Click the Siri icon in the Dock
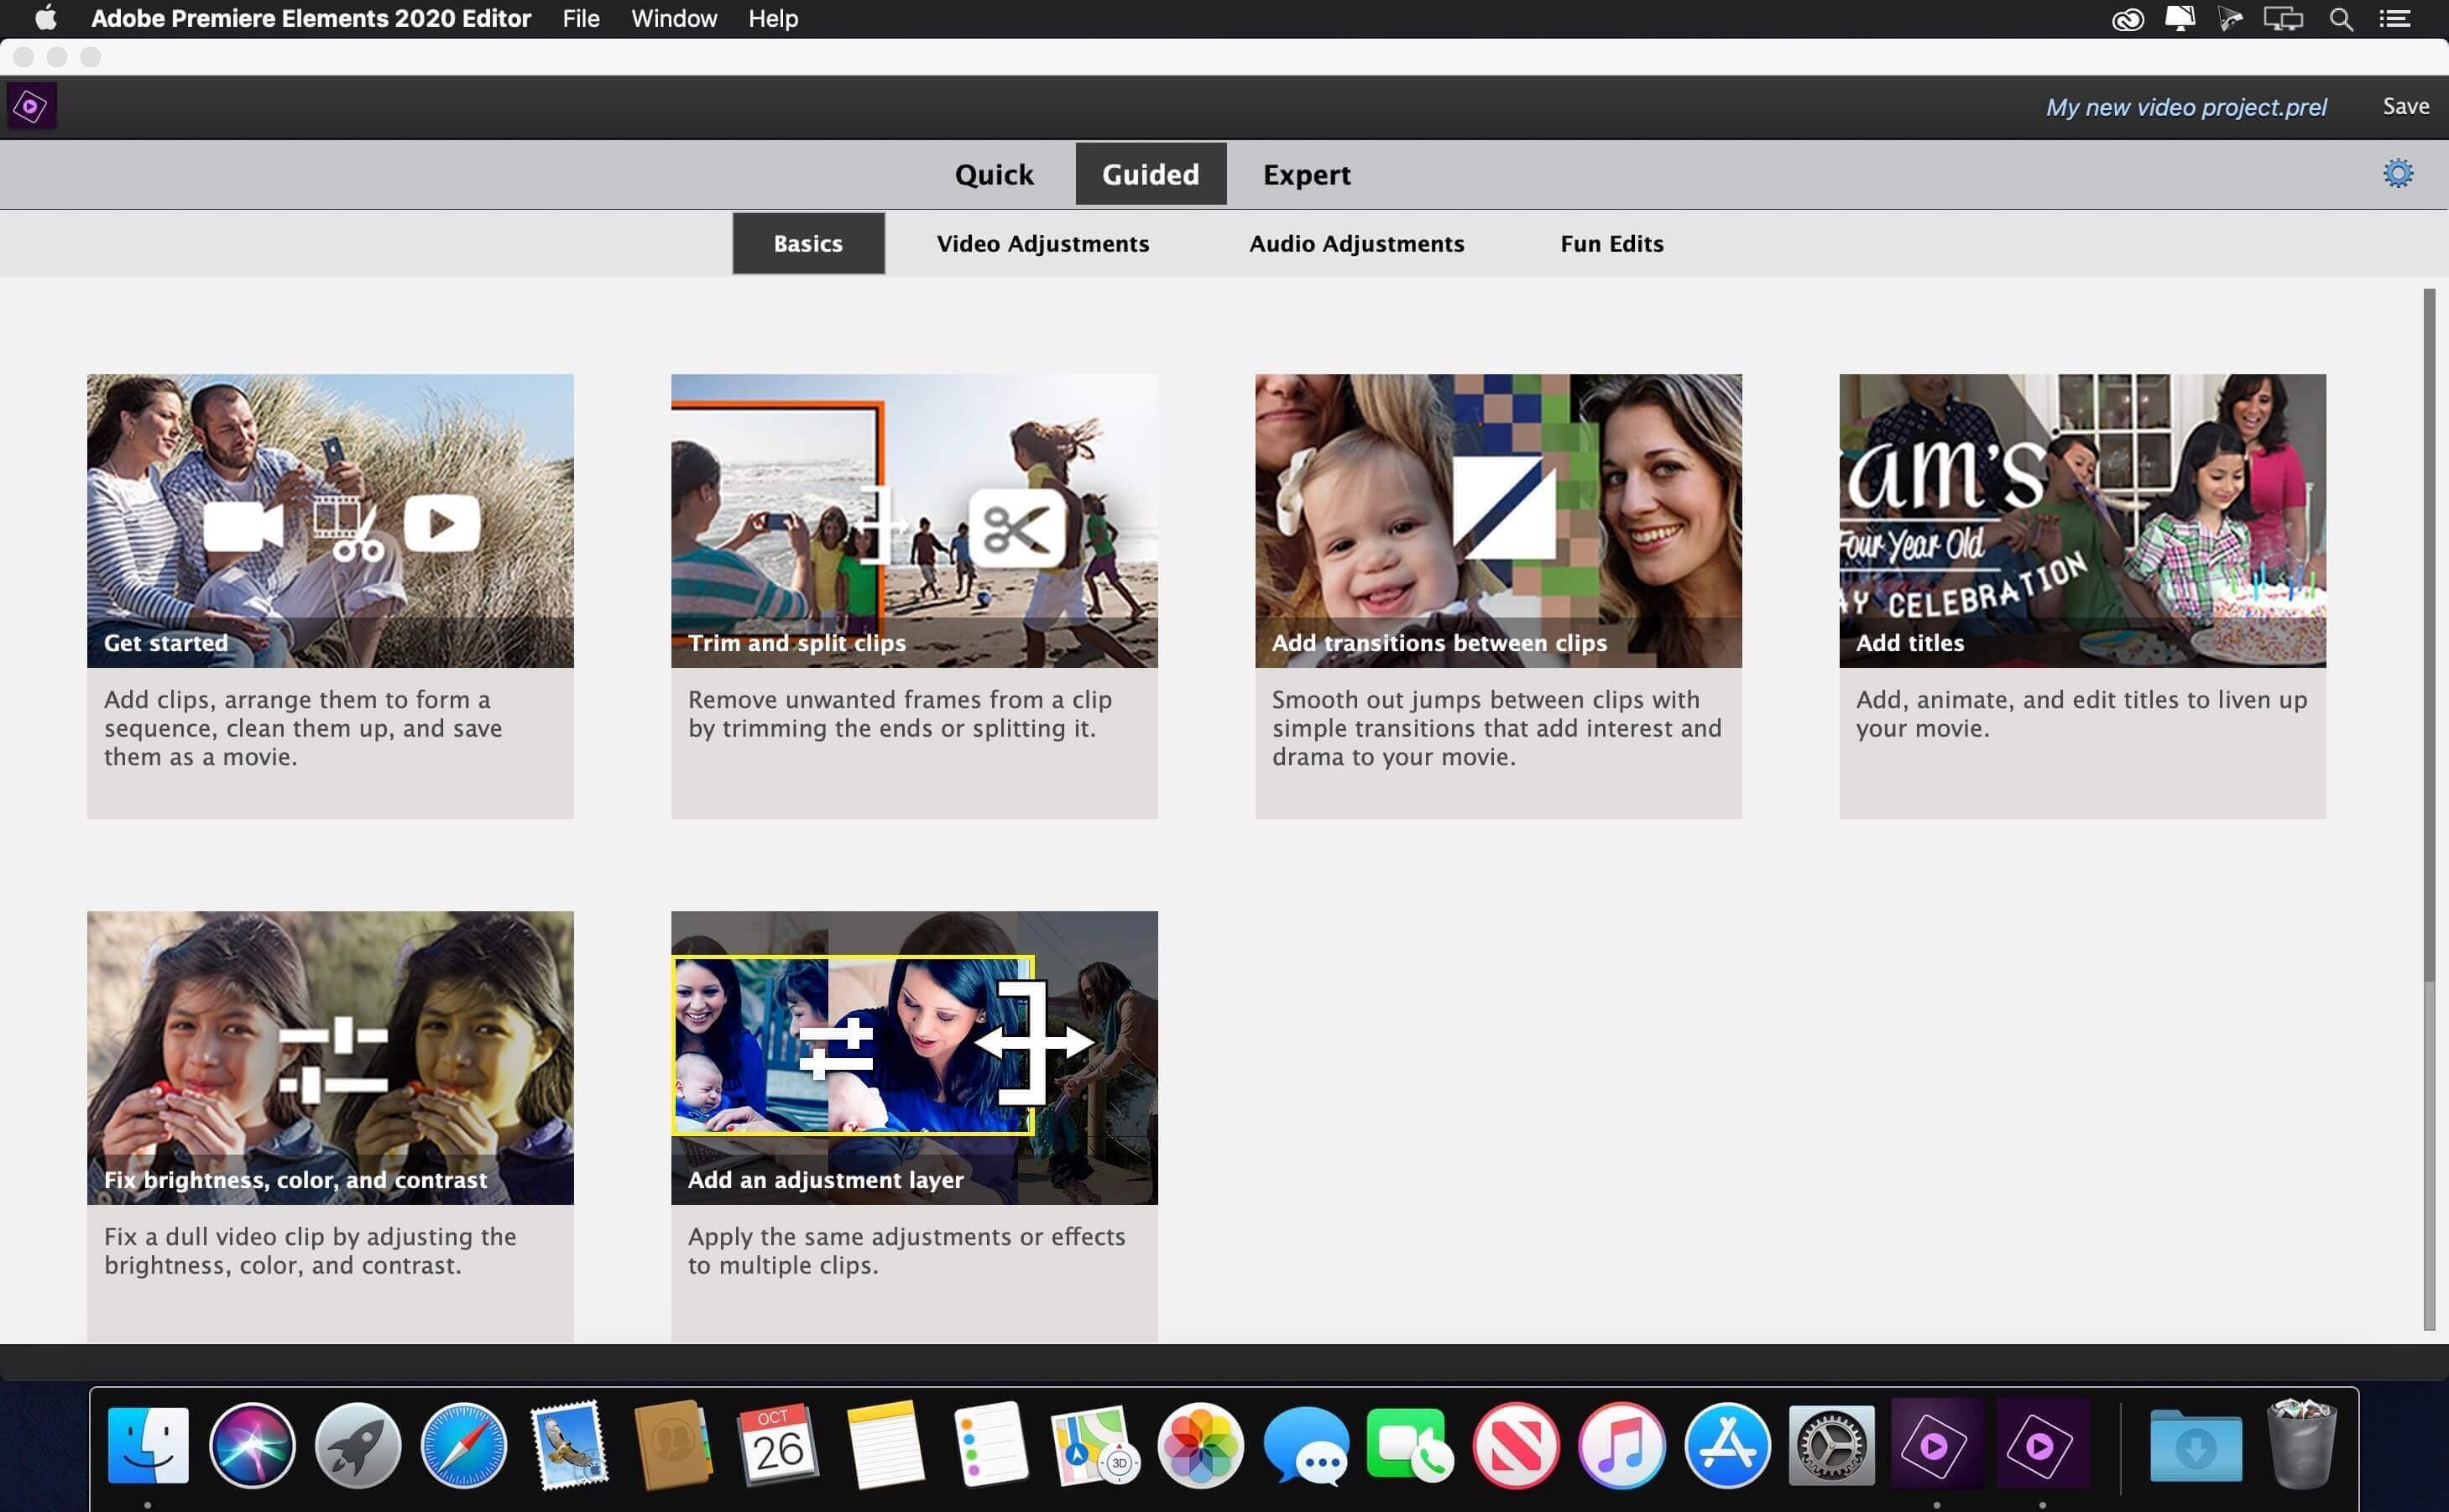 (250, 1446)
